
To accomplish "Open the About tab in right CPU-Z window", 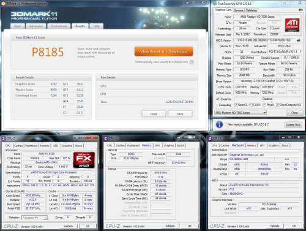I will (x=285, y=145).
